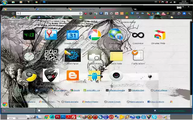193x120 pixels.
Task: Launch Flash from the bottom dock
Action: tap(58, 117)
